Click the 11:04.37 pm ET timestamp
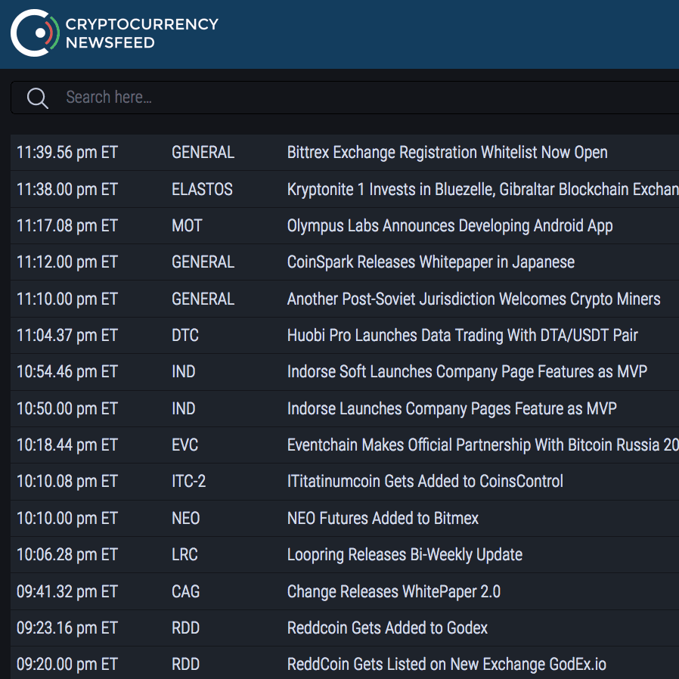Screen dimensions: 679x679 point(67,335)
